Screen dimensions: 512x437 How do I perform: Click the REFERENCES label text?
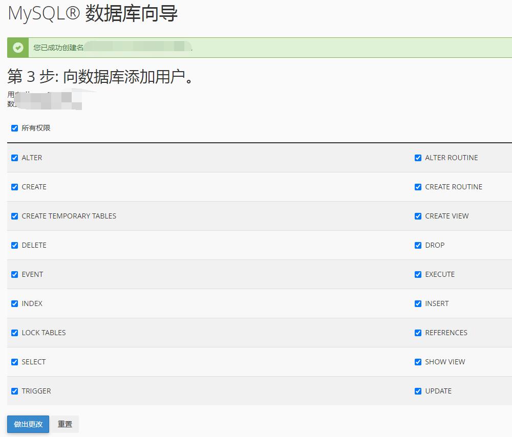point(446,333)
